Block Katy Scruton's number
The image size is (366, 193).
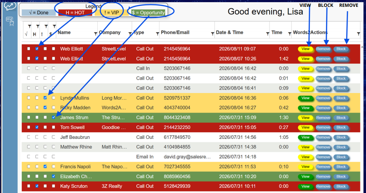point(341,186)
